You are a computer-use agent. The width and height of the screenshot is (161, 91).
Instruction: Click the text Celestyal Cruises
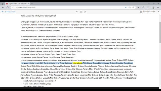(109, 63)
